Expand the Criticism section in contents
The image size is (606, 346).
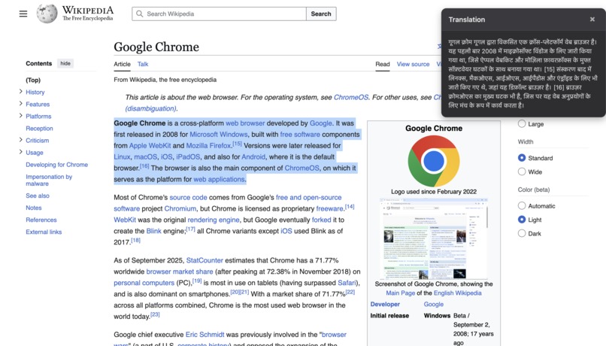point(20,140)
